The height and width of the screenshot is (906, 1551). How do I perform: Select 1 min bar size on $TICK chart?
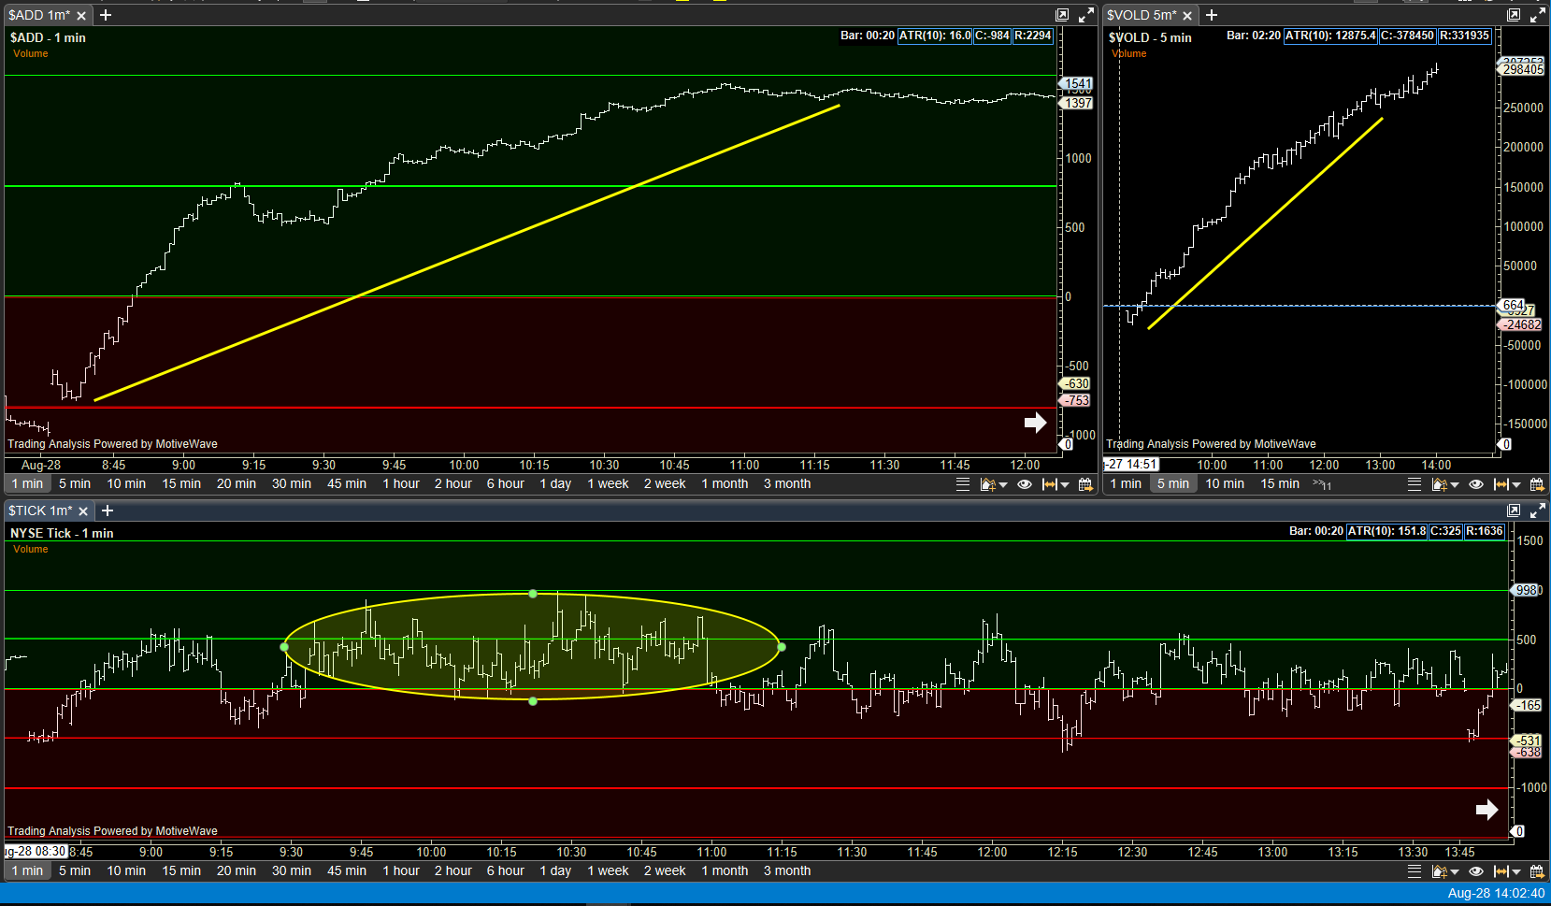27,871
